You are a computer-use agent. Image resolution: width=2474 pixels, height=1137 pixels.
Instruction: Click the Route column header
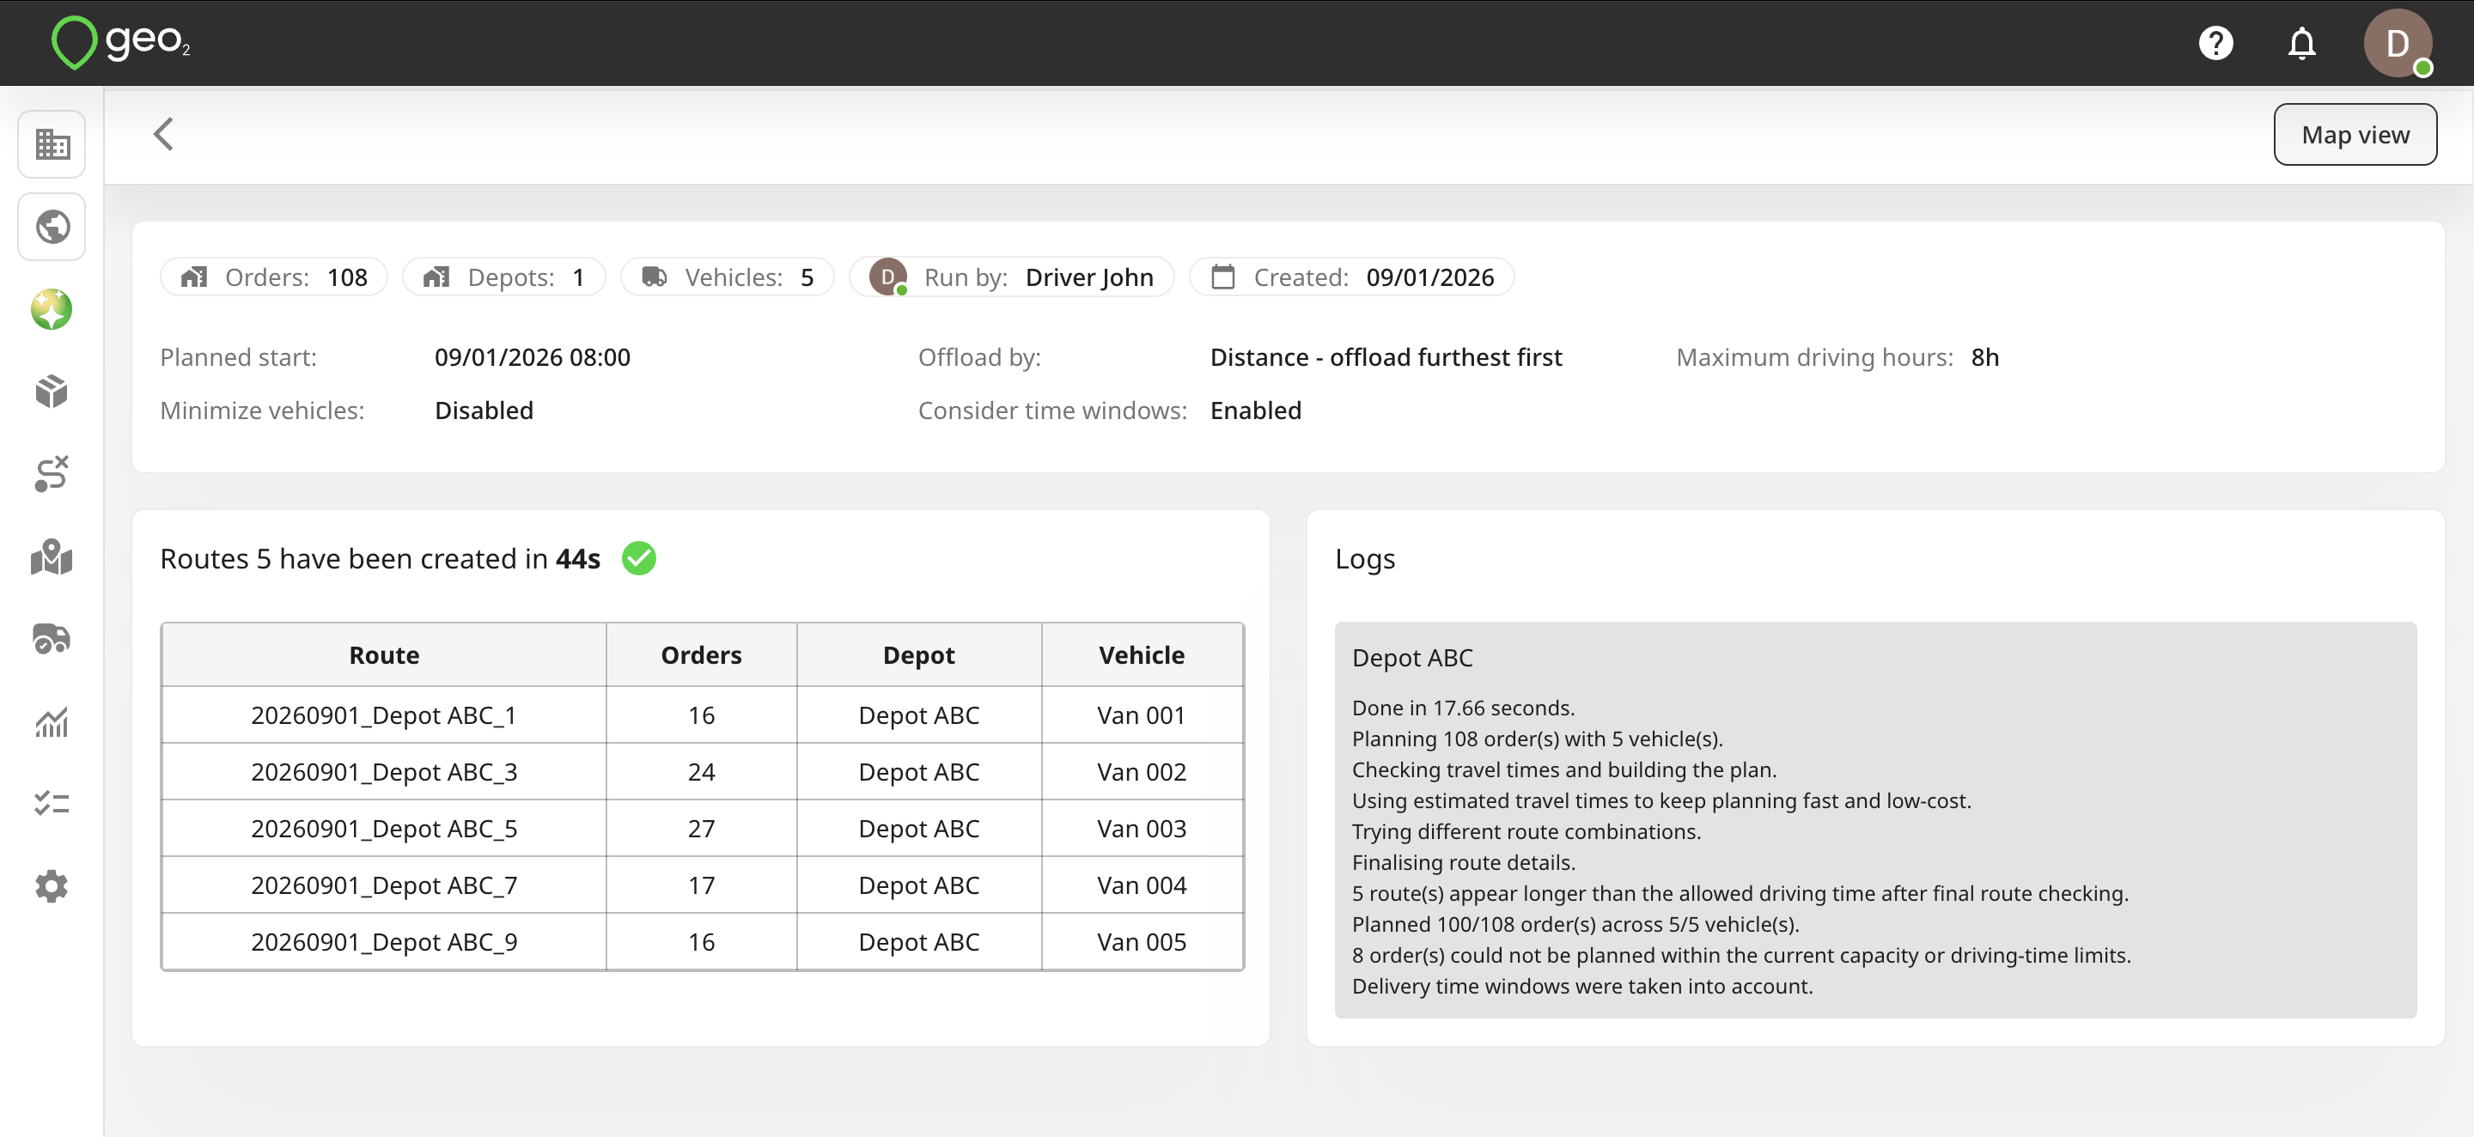tap(384, 655)
